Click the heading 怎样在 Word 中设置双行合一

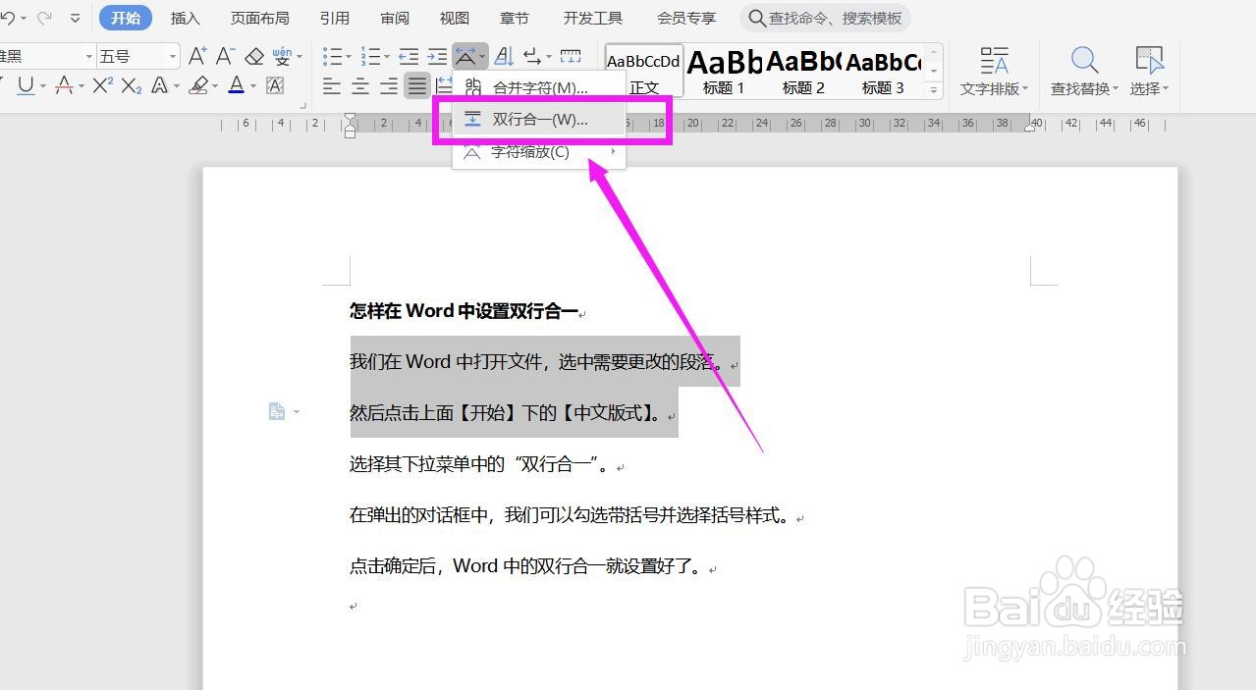(464, 311)
